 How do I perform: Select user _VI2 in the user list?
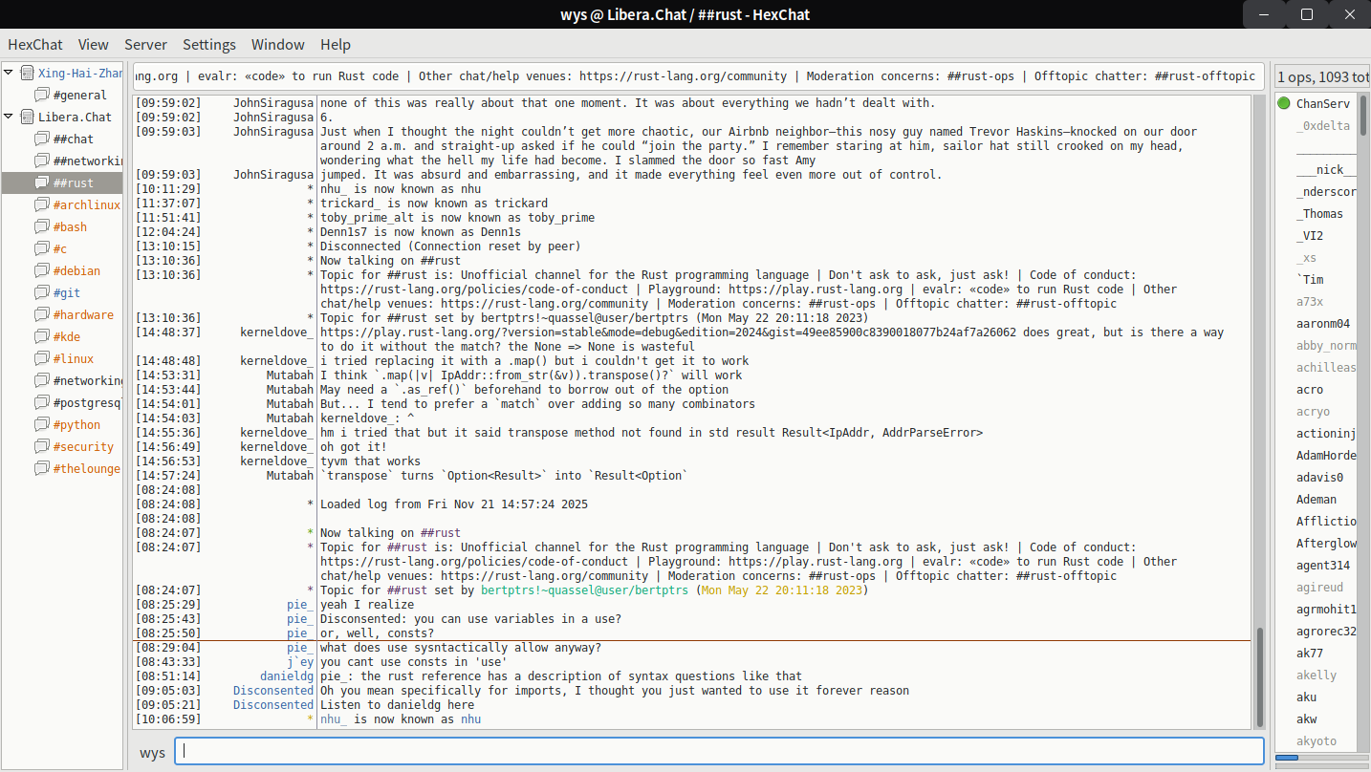coord(1310,235)
